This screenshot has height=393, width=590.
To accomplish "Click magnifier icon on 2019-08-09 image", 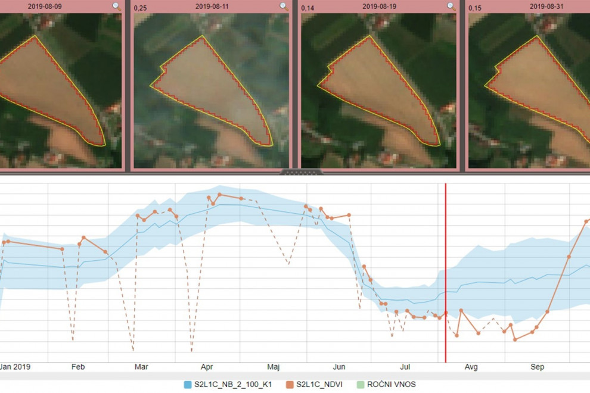I will [117, 7].
